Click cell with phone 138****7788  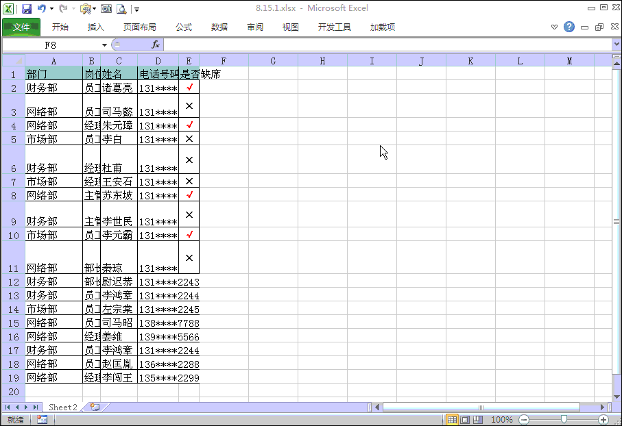(x=169, y=323)
